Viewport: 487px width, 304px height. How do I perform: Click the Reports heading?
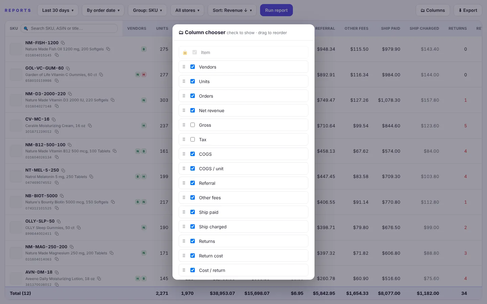point(18,10)
